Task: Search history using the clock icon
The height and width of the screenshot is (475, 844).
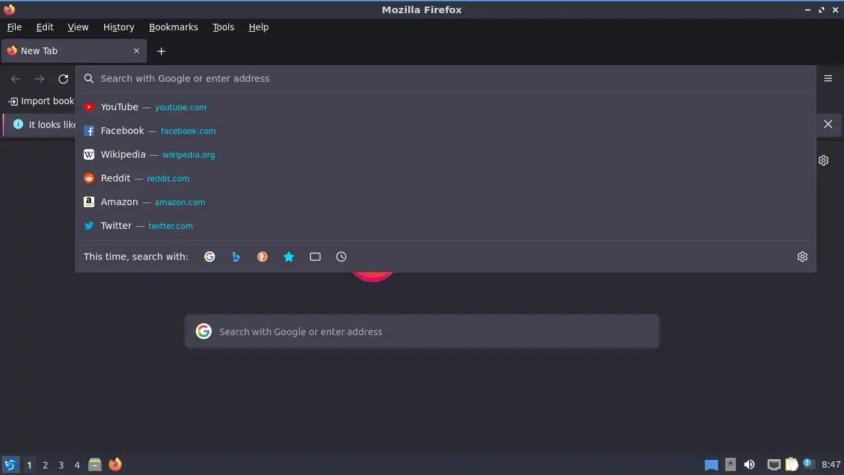Action: 342,257
